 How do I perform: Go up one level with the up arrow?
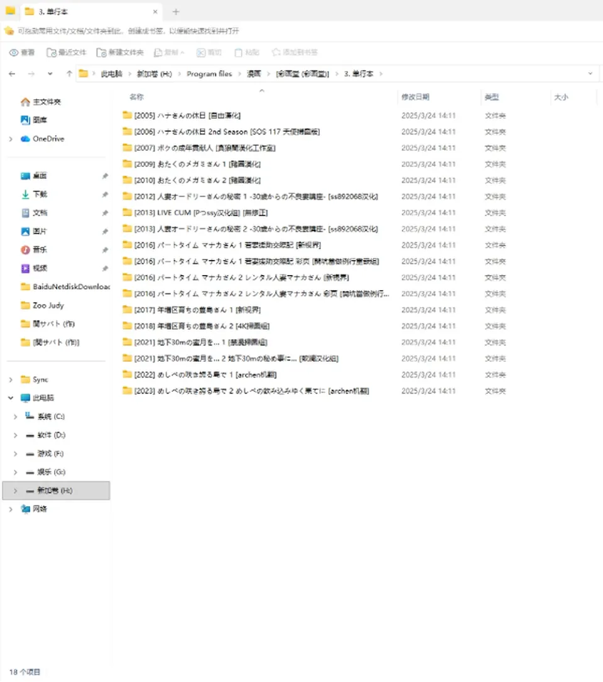(x=68, y=74)
